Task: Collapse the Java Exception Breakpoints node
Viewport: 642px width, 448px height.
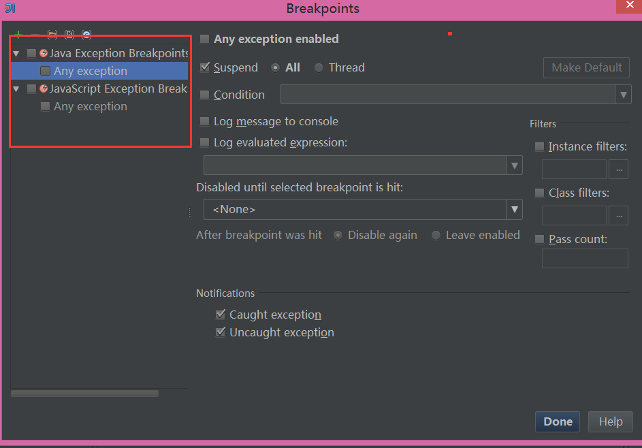Action: (x=16, y=52)
